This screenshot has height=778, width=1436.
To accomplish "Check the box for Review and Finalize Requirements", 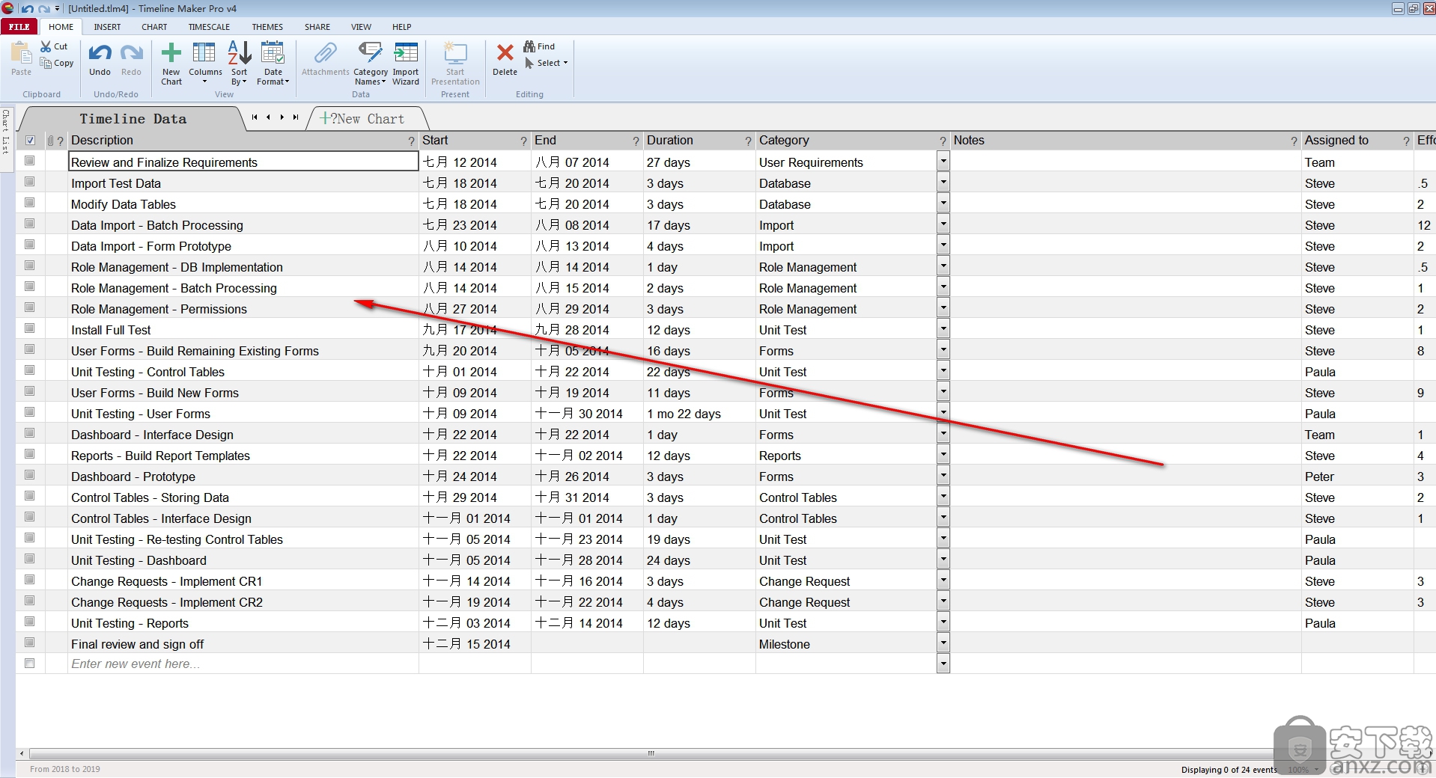I will coord(30,161).
